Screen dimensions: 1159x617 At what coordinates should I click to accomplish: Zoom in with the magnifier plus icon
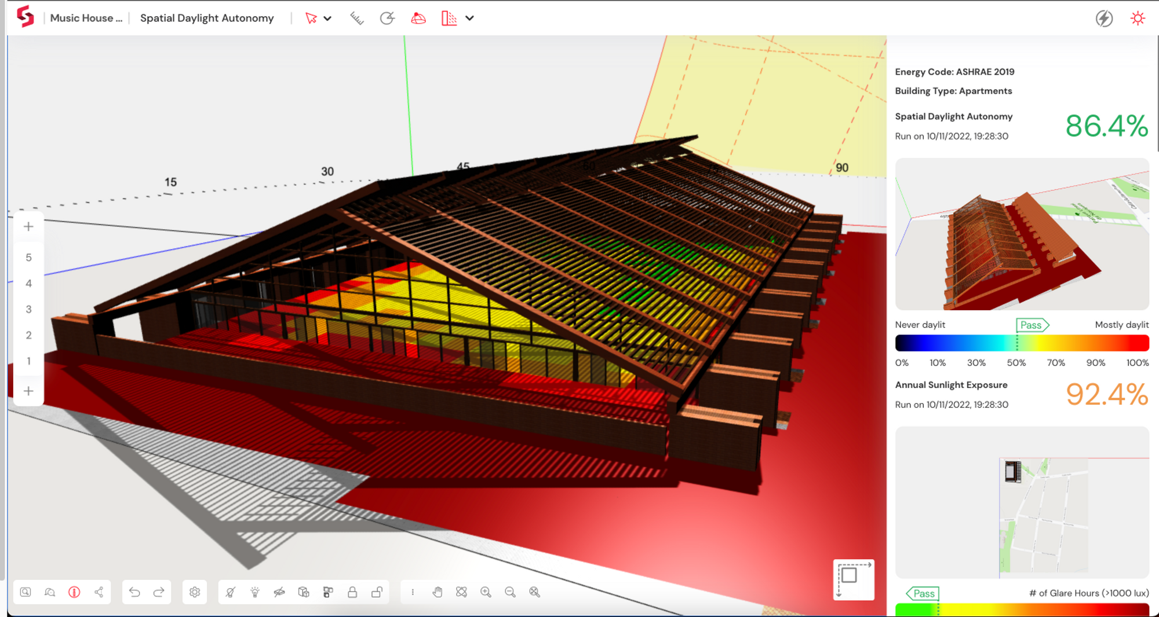pyautogui.click(x=486, y=592)
